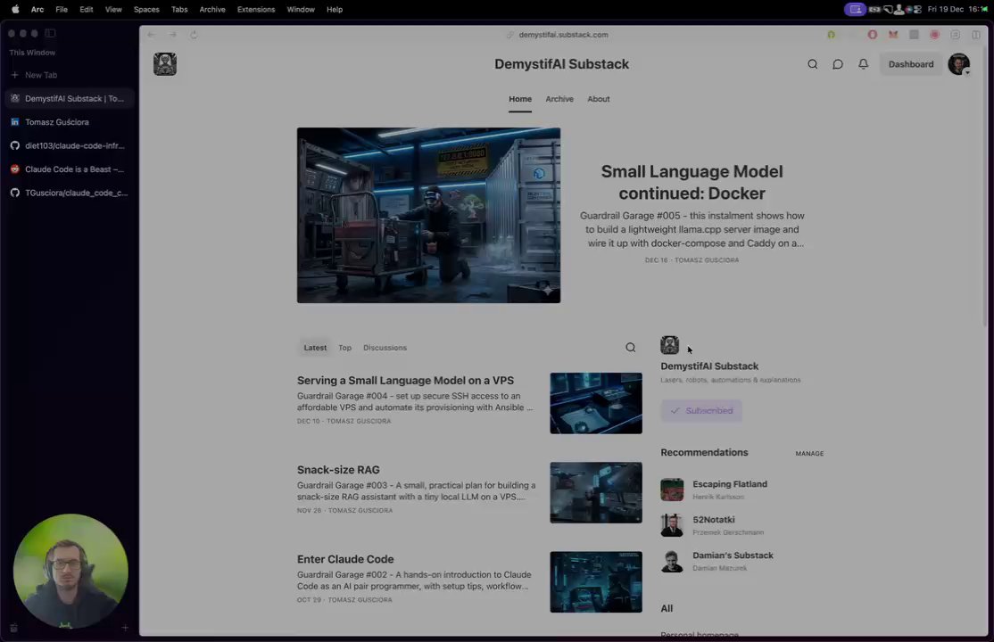This screenshot has height=642, width=994.
Task: Select the Latest posts filter
Action: tap(315, 347)
